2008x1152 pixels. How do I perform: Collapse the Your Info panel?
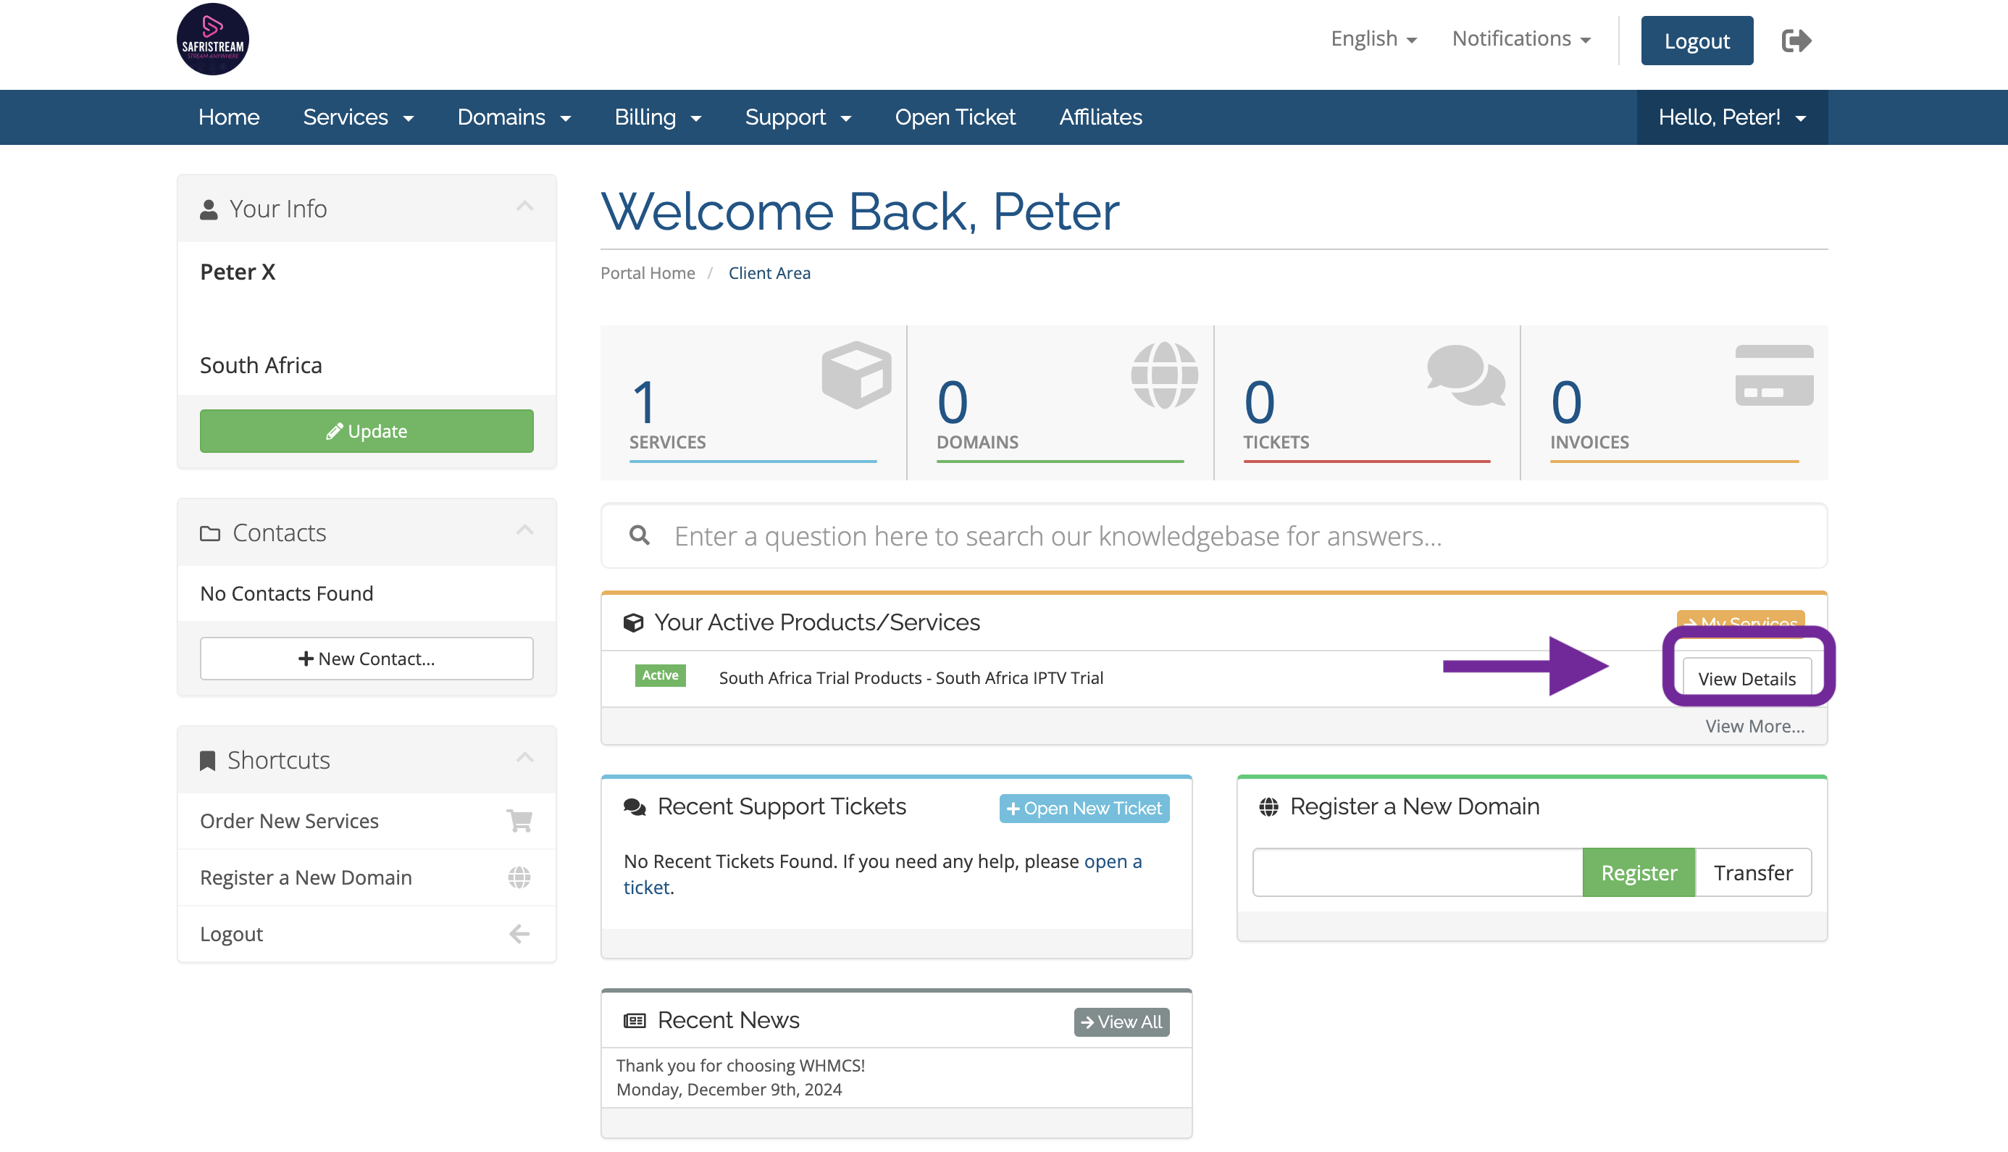[524, 206]
